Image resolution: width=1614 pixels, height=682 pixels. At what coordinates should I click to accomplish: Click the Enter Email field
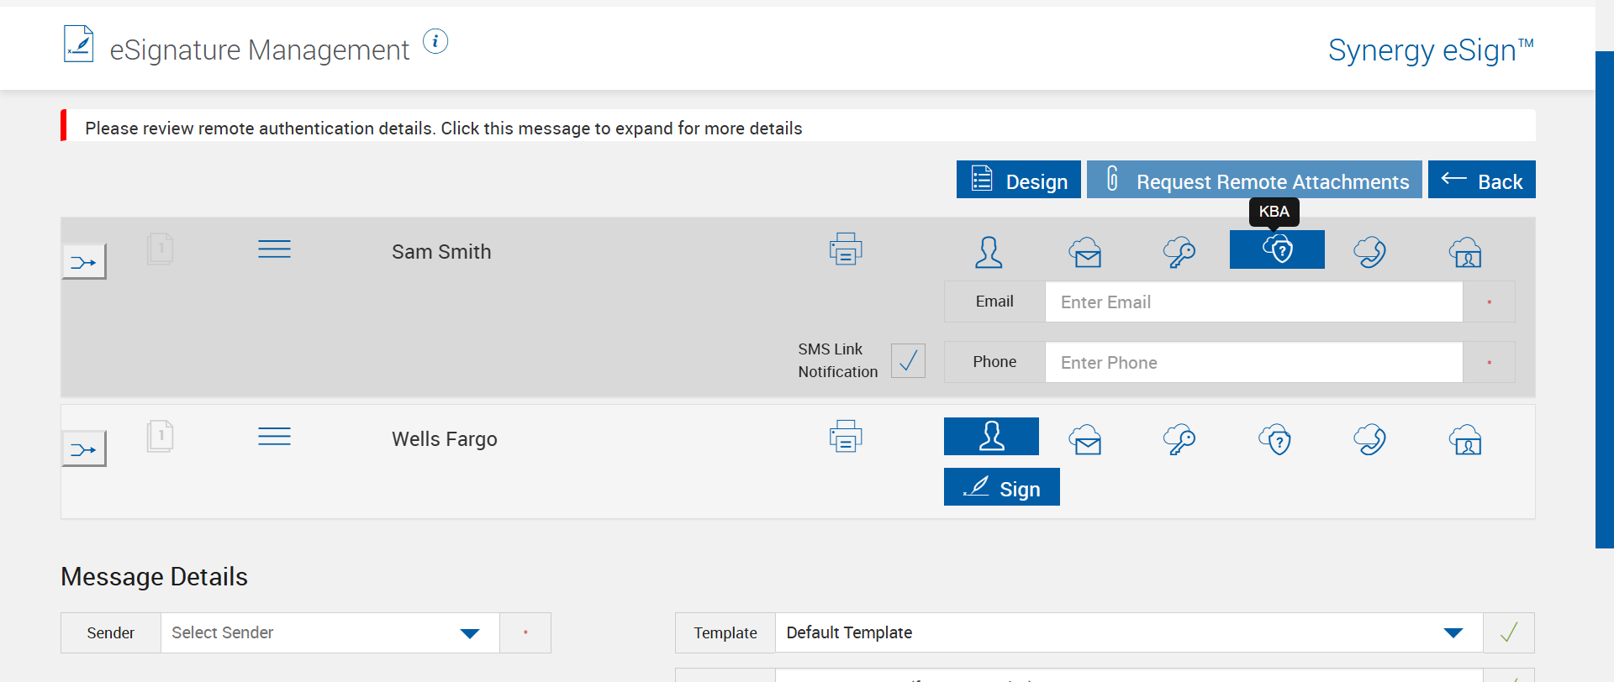tap(1253, 302)
